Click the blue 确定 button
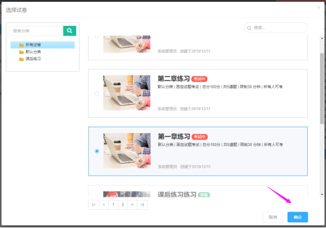This screenshot has width=326, height=228. click(x=298, y=217)
